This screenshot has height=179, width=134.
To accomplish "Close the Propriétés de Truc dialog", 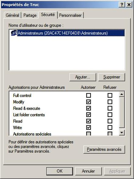I will [x=129, y=5].
